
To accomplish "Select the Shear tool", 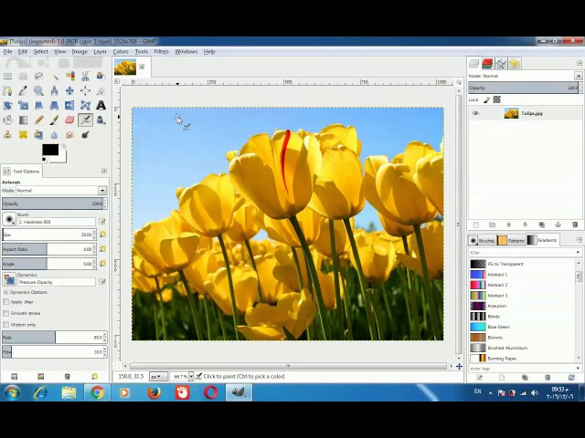I will tap(38, 106).
